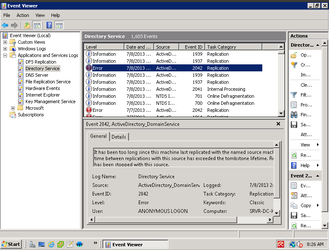Click the Attach Task to Event icon
The height and width of the screenshot is (250, 329).
294,196
